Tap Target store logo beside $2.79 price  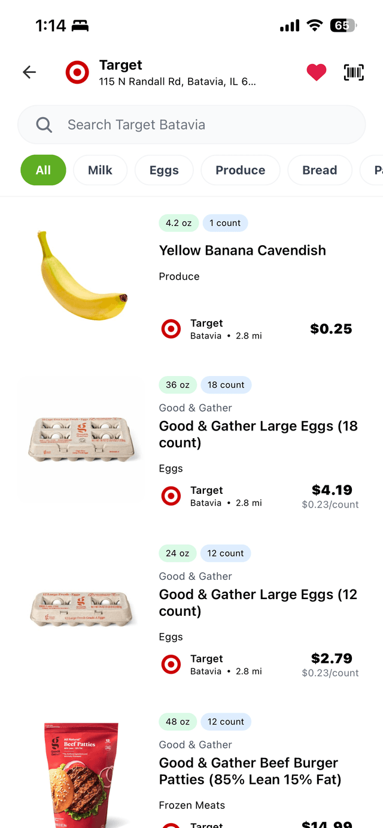[x=171, y=664]
